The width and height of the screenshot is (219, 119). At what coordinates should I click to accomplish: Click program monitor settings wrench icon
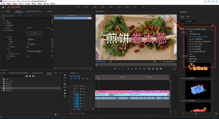(x=164, y=61)
